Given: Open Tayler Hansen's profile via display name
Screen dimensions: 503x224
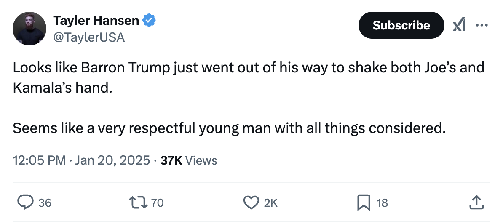Looking at the screenshot, I should [96, 20].
